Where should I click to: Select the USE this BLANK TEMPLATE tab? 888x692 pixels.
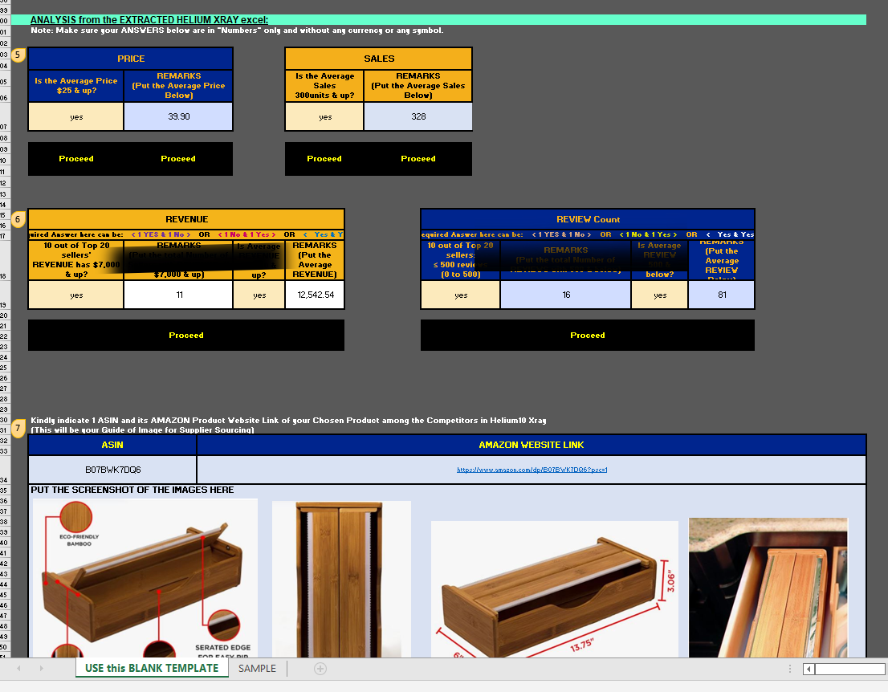[x=152, y=668]
